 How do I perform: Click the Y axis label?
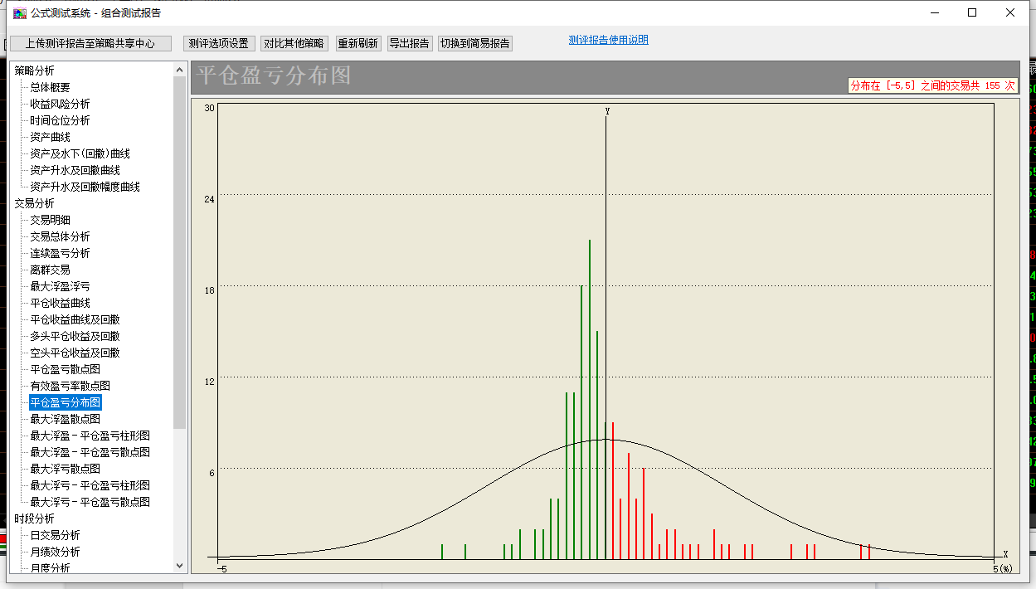(x=607, y=111)
